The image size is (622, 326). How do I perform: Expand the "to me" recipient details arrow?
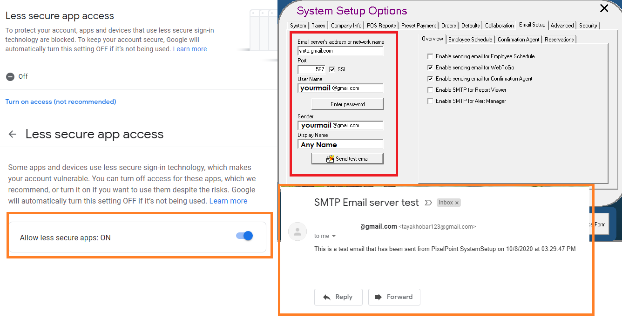click(x=334, y=237)
